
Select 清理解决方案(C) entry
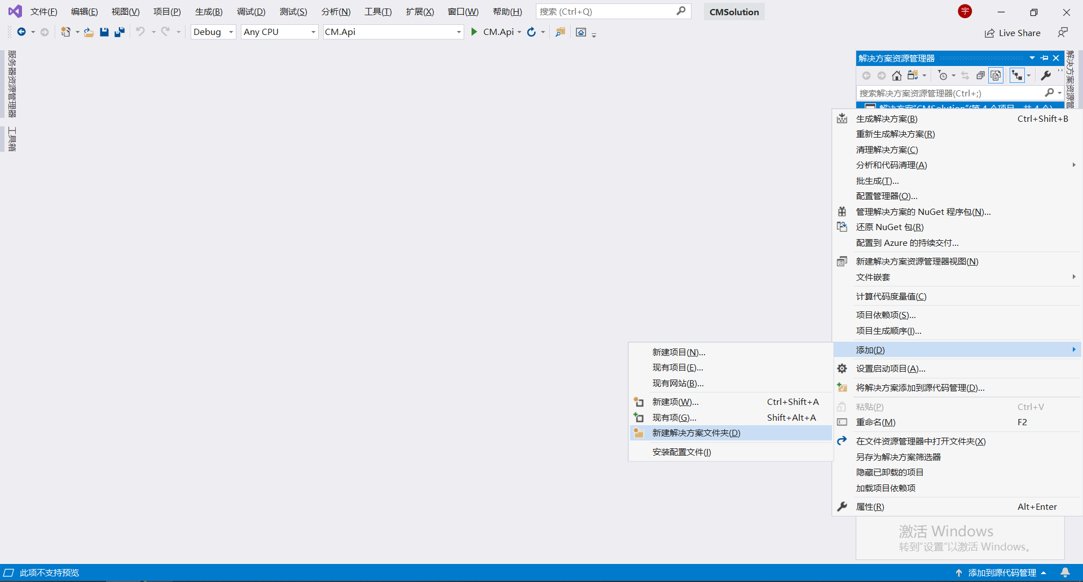[x=957, y=149]
